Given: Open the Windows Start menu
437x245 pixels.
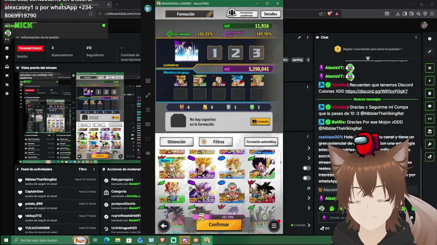Looking at the screenshot, I should [5, 240].
